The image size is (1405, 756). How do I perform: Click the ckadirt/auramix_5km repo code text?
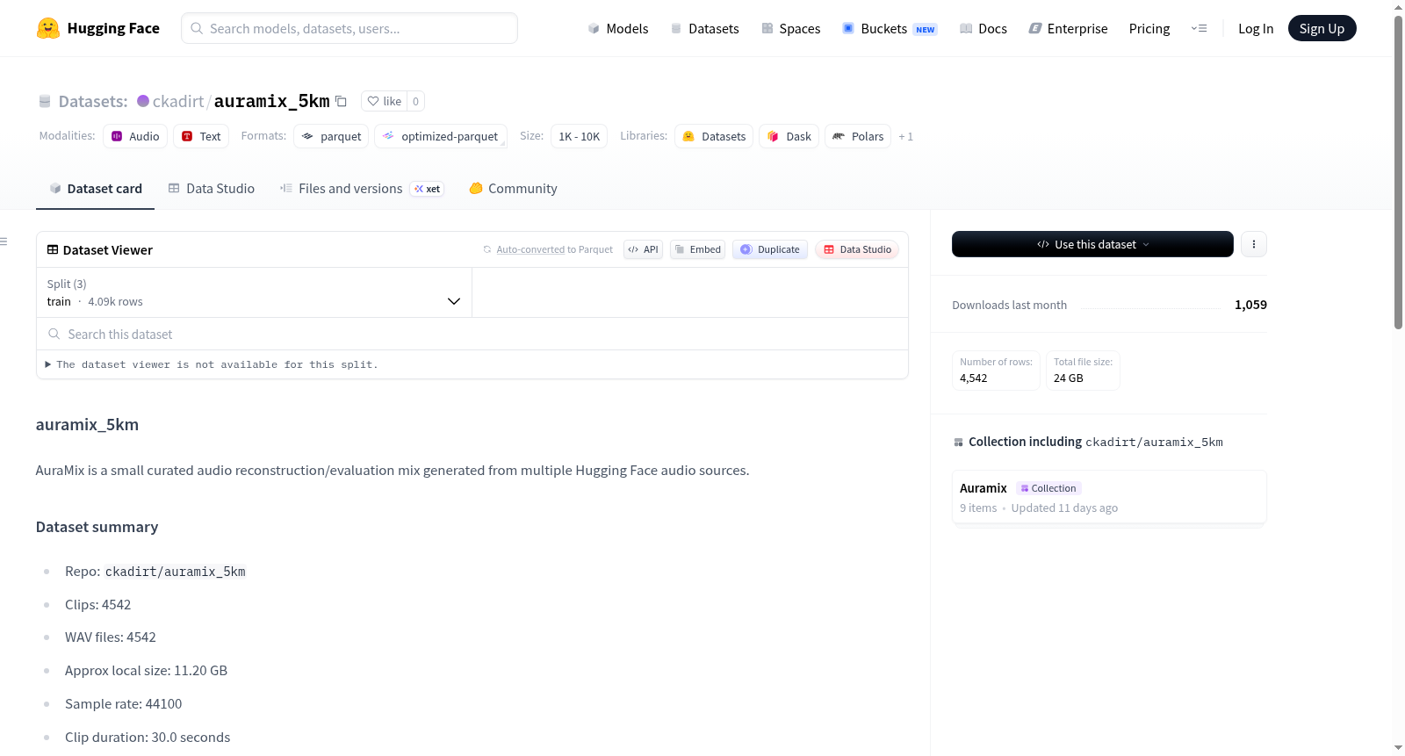[176, 572]
